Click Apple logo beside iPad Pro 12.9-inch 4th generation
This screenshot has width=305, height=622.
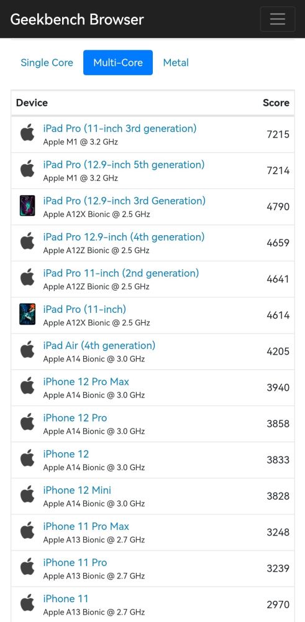(x=27, y=241)
